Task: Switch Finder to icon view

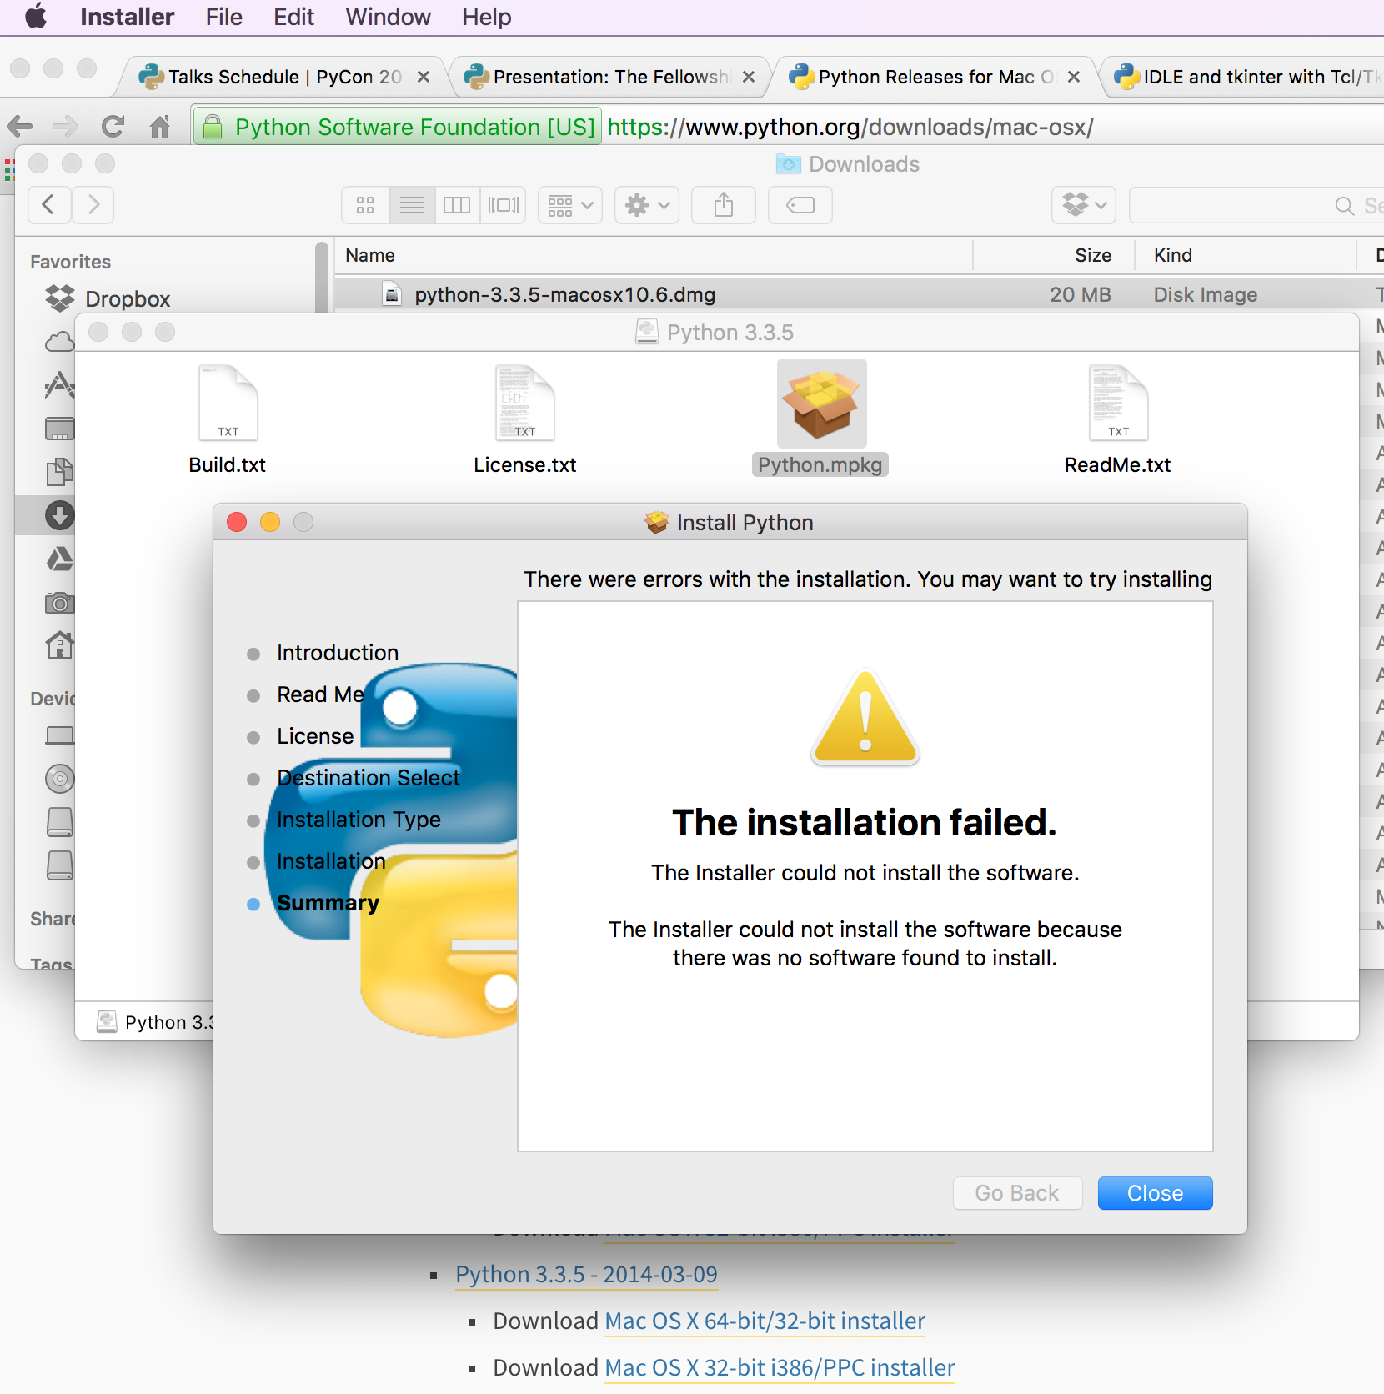Action: tap(365, 205)
